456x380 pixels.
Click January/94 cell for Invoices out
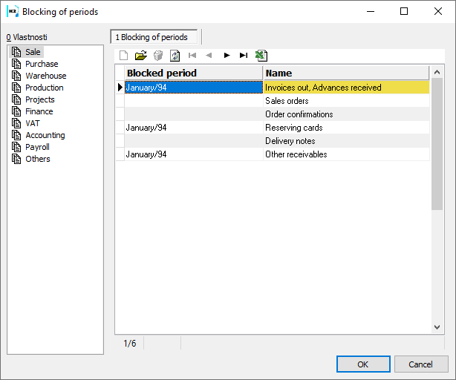[x=194, y=88]
